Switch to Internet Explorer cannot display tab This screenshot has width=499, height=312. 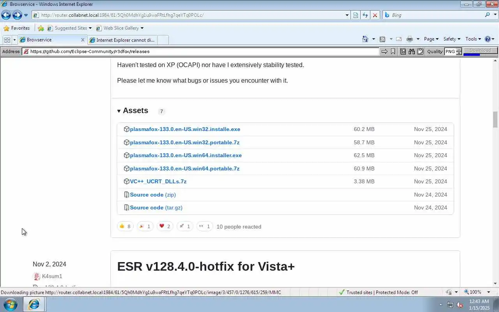pos(122,40)
